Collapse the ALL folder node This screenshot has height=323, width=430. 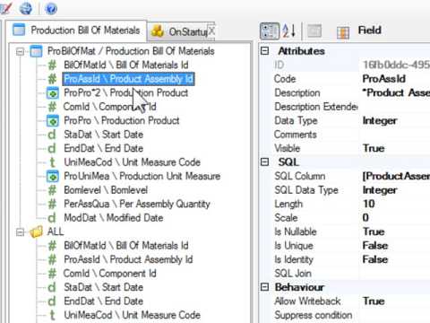[x=20, y=232]
